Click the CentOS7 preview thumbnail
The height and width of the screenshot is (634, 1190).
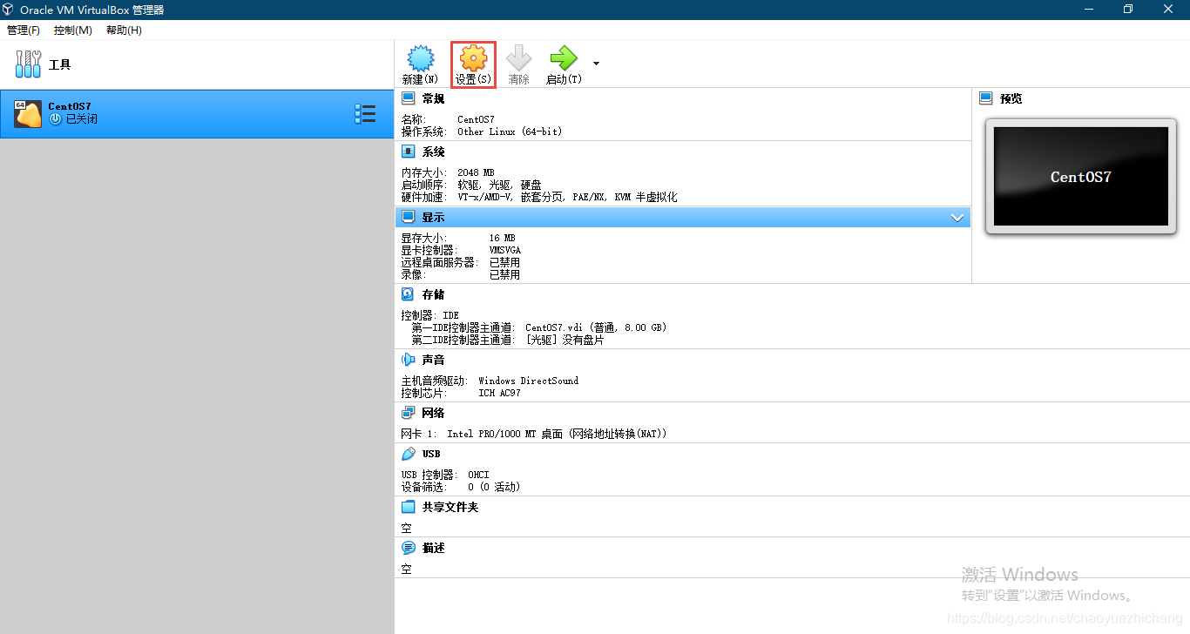click(x=1080, y=177)
